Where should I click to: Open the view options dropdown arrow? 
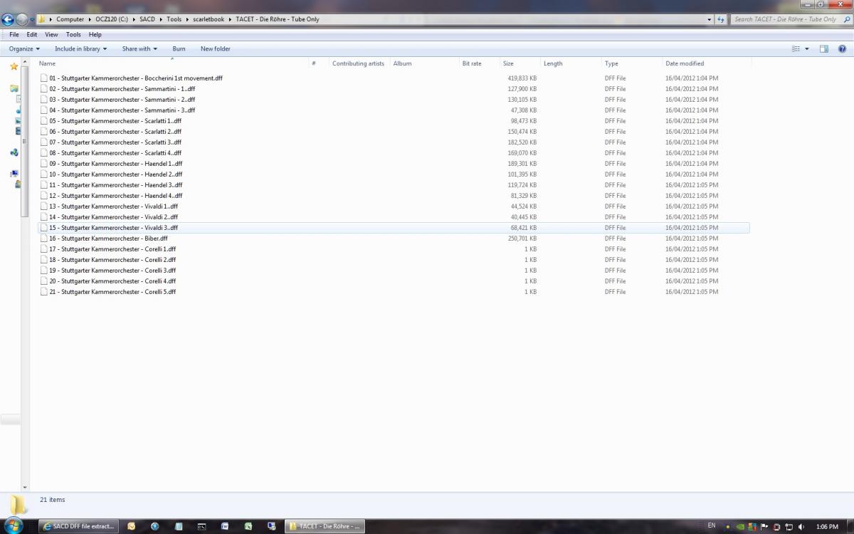click(807, 49)
